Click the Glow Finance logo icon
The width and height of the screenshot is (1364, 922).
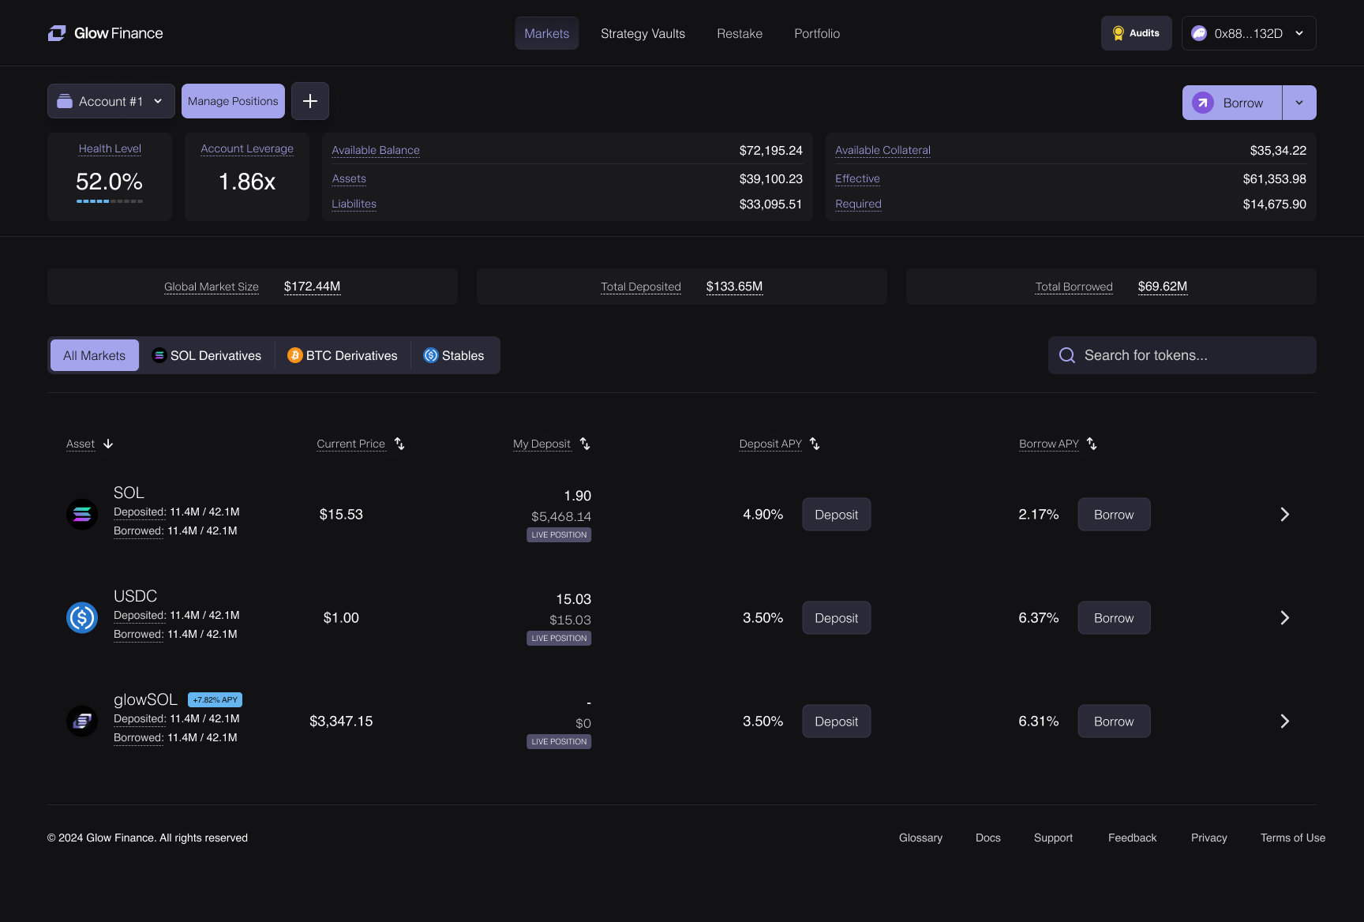click(x=57, y=33)
